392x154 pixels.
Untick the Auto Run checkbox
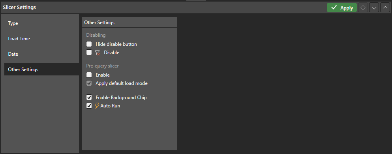click(89, 106)
